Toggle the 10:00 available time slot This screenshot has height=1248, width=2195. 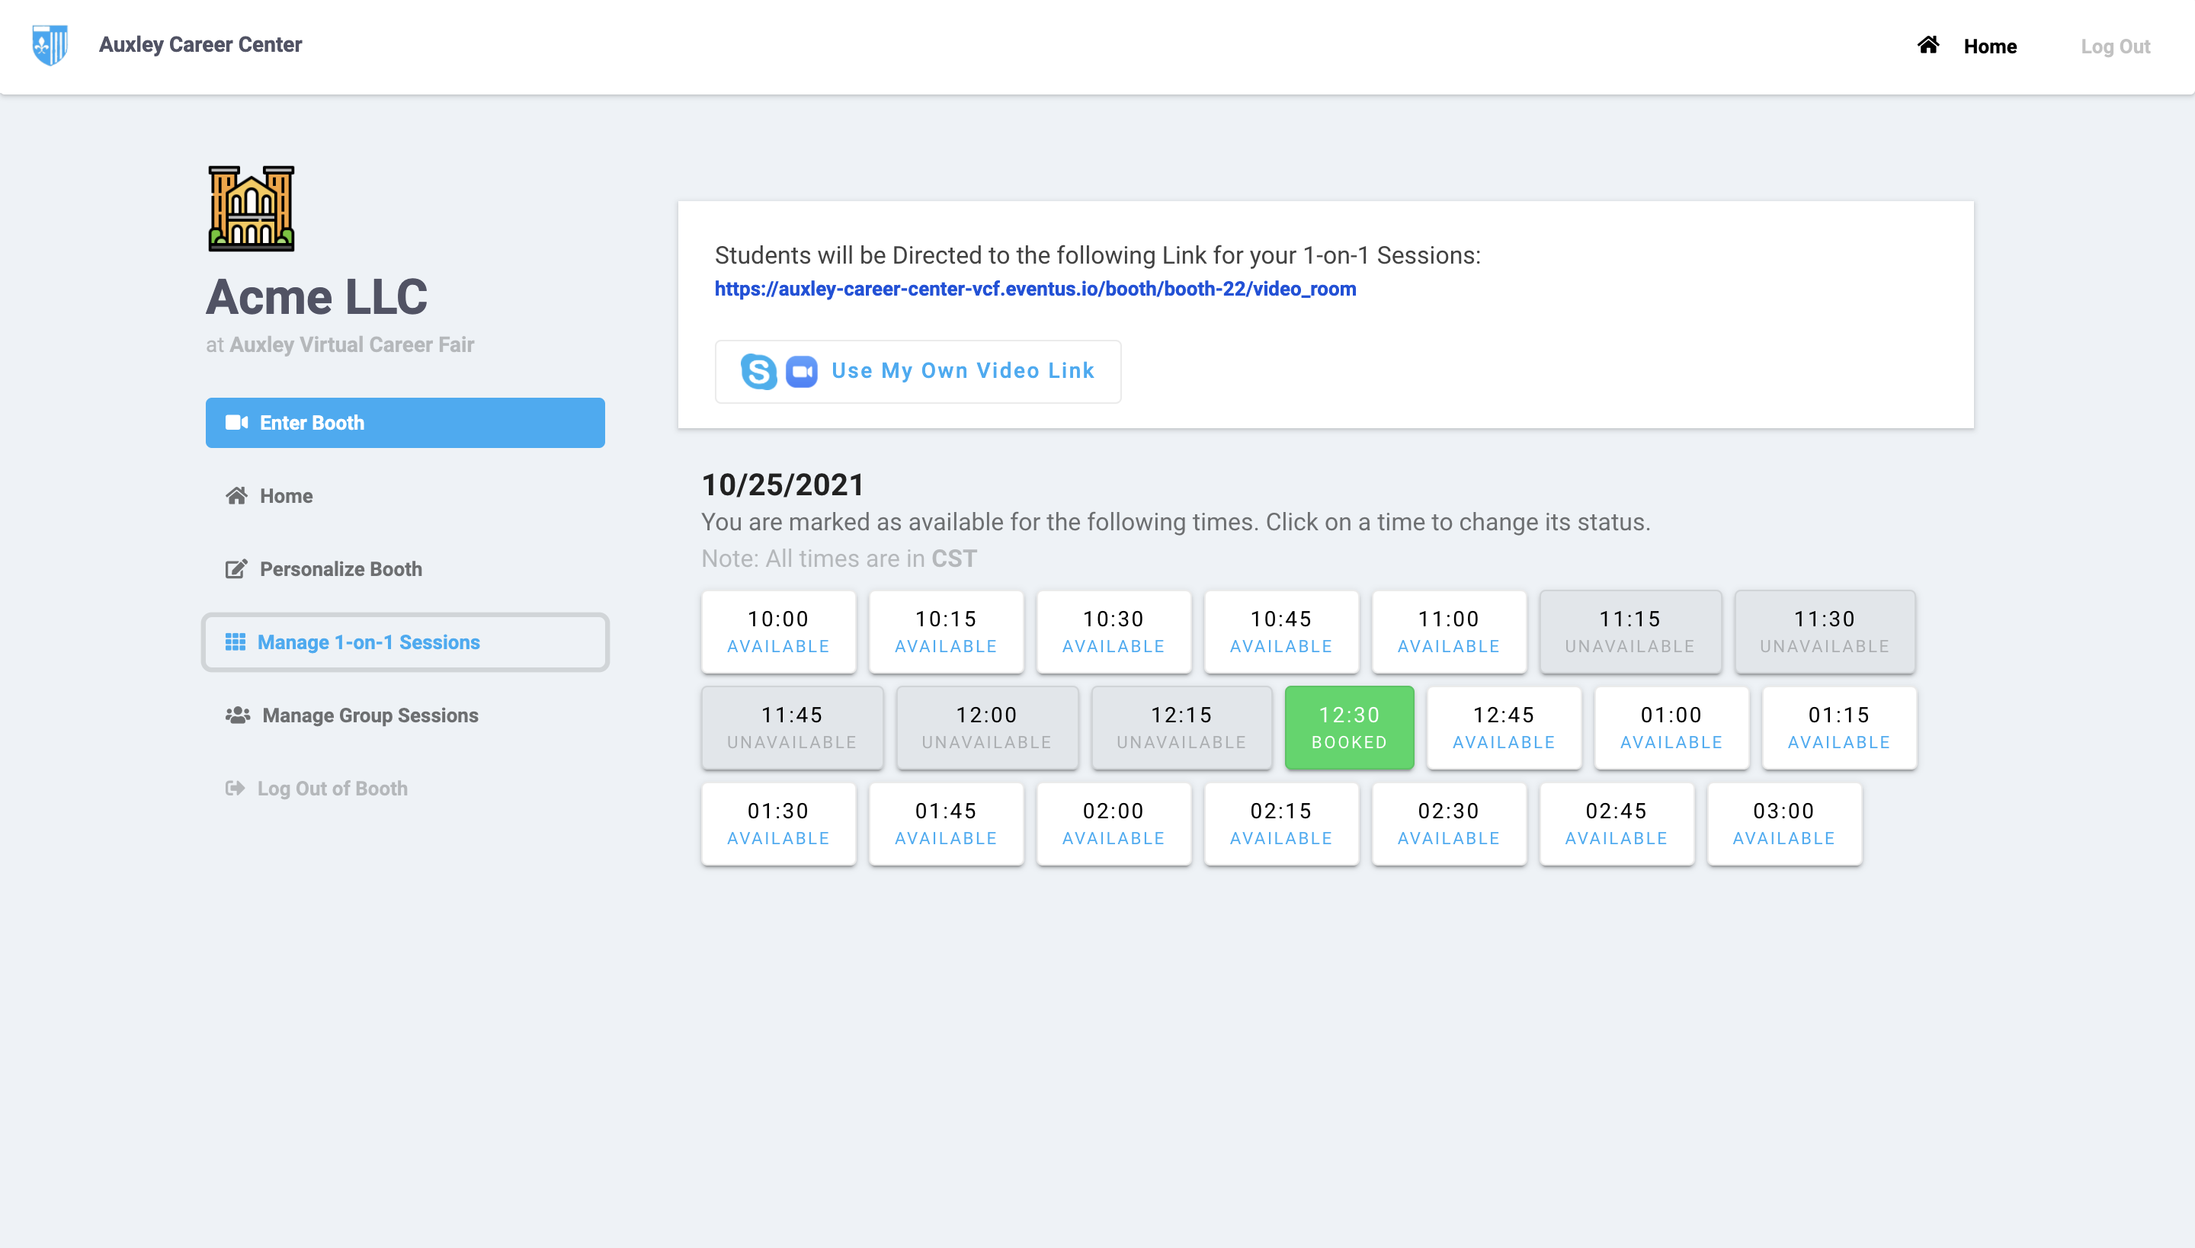(777, 632)
